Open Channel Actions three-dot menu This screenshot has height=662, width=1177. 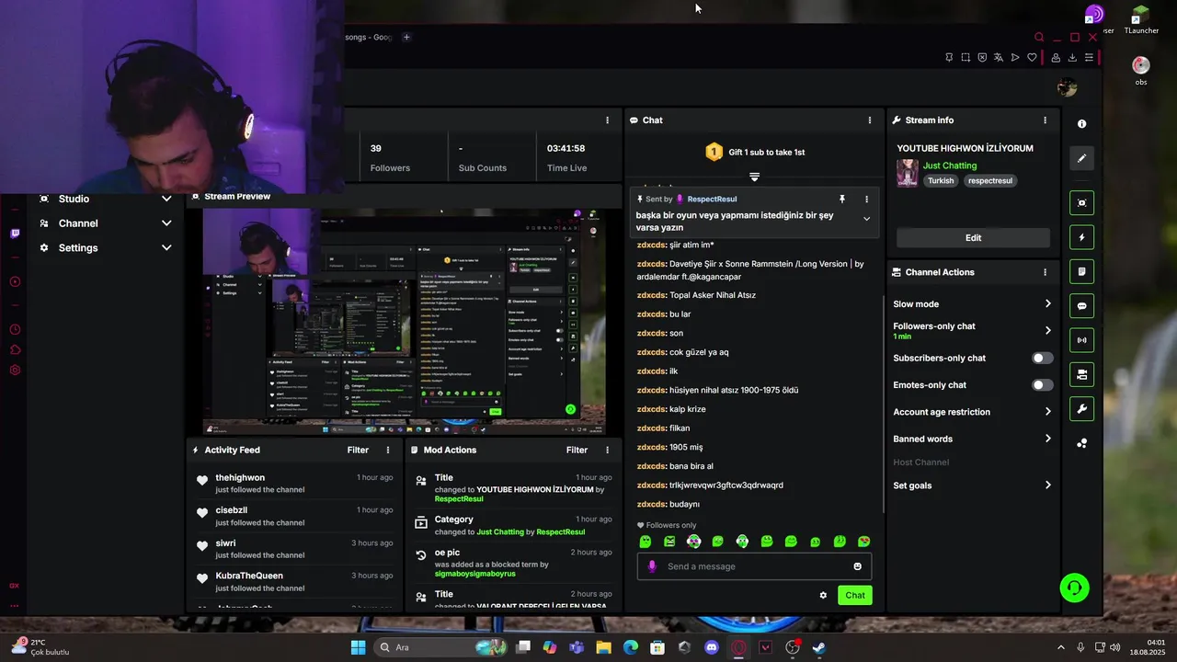1045,272
